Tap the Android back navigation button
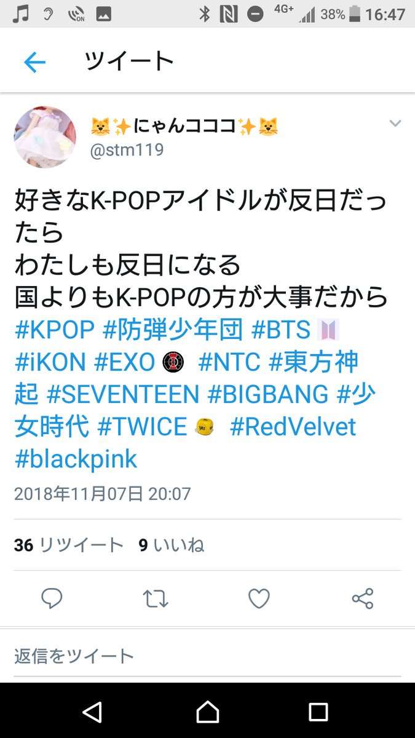The image size is (415, 738). tap(92, 712)
